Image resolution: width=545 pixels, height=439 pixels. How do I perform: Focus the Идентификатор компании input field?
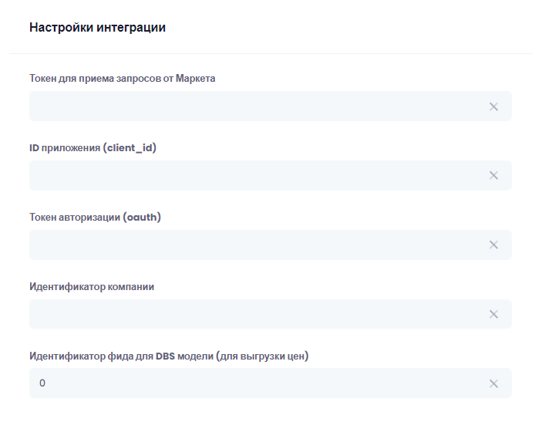254,314
